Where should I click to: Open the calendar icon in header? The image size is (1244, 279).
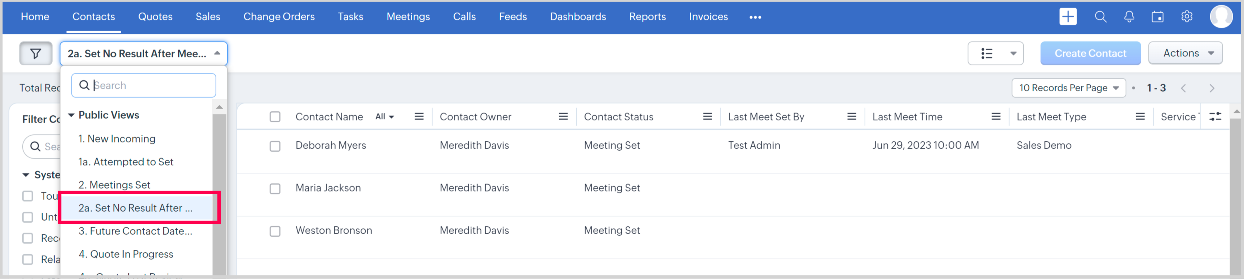[1157, 17]
